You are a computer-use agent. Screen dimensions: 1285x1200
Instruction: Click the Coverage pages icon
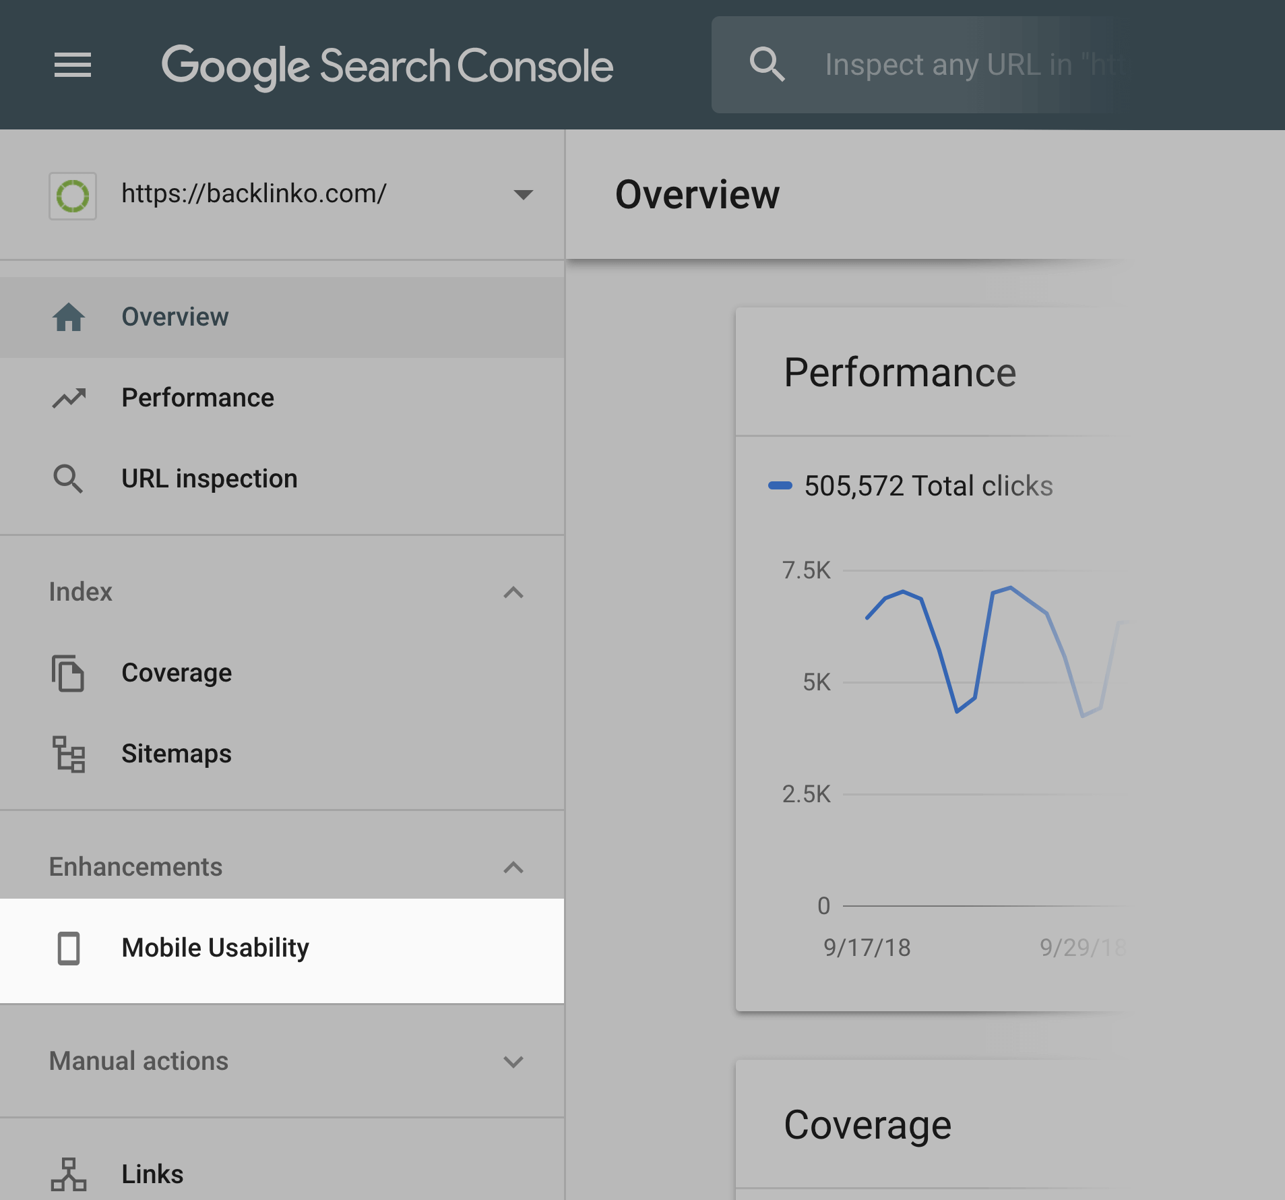pos(69,673)
